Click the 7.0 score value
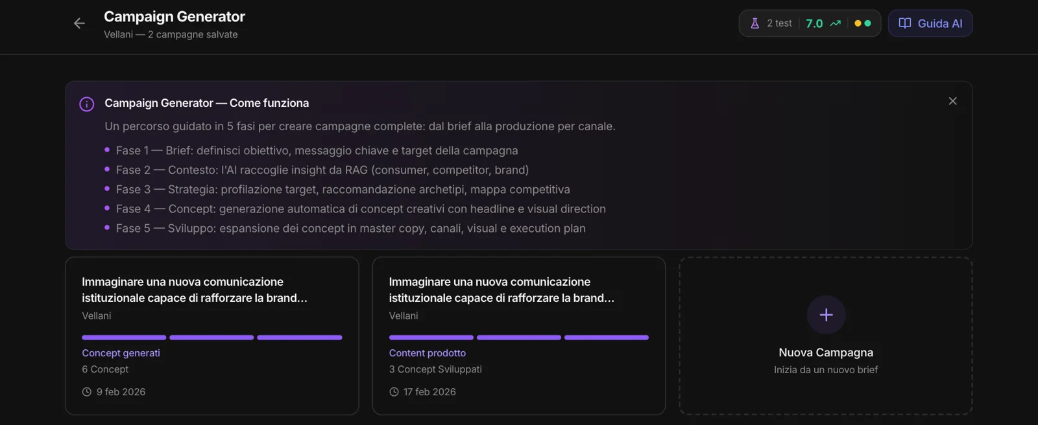The height and width of the screenshot is (425, 1038). [x=814, y=23]
